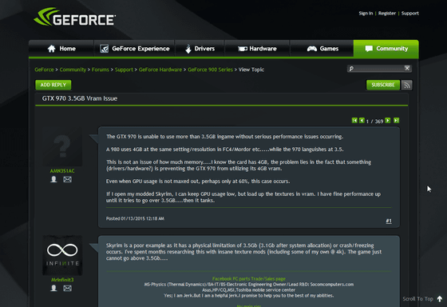
Task: Open the GeForce Experience tab
Action: pyautogui.click(x=134, y=49)
